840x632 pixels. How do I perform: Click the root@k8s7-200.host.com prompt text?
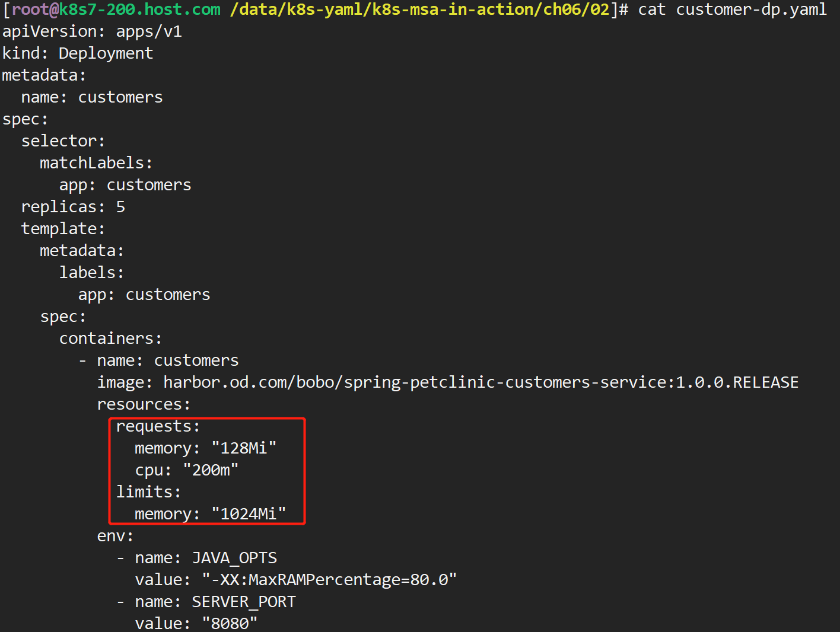(x=116, y=10)
